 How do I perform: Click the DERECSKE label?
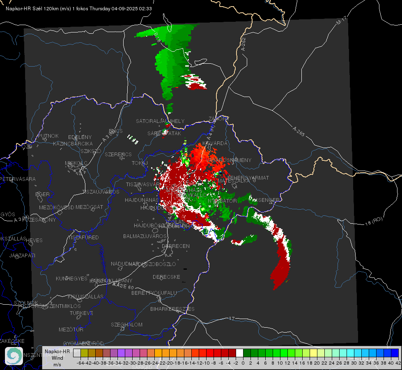(x=166, y=277)
